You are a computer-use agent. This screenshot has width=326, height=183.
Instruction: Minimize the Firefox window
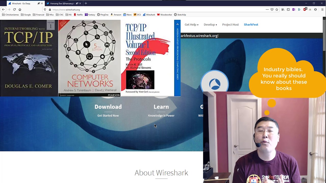(306, 3)
